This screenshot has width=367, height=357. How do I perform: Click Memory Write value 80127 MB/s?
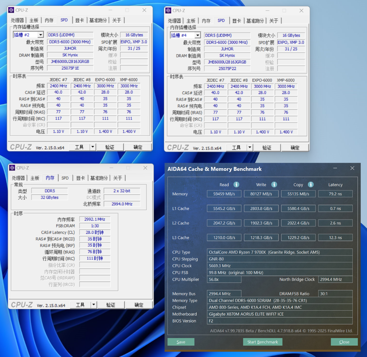(x=261, y=194)
